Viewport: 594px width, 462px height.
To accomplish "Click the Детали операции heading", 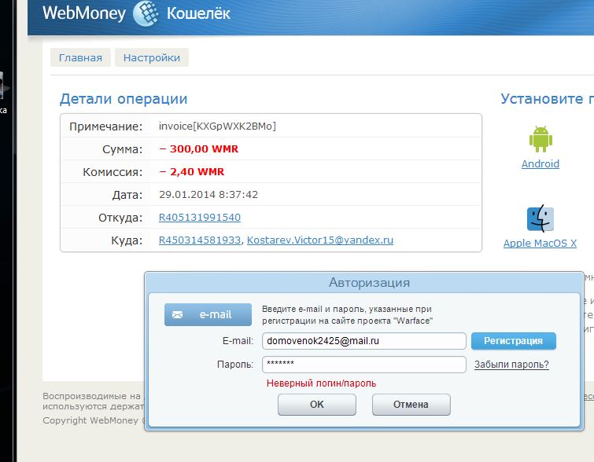I will [124, 99].
